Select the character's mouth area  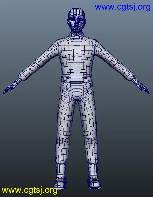[x=77, y=27]
